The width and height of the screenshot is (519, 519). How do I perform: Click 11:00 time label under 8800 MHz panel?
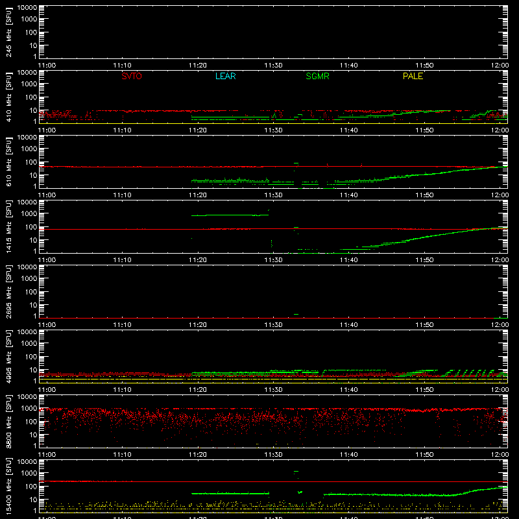point(47,455)
